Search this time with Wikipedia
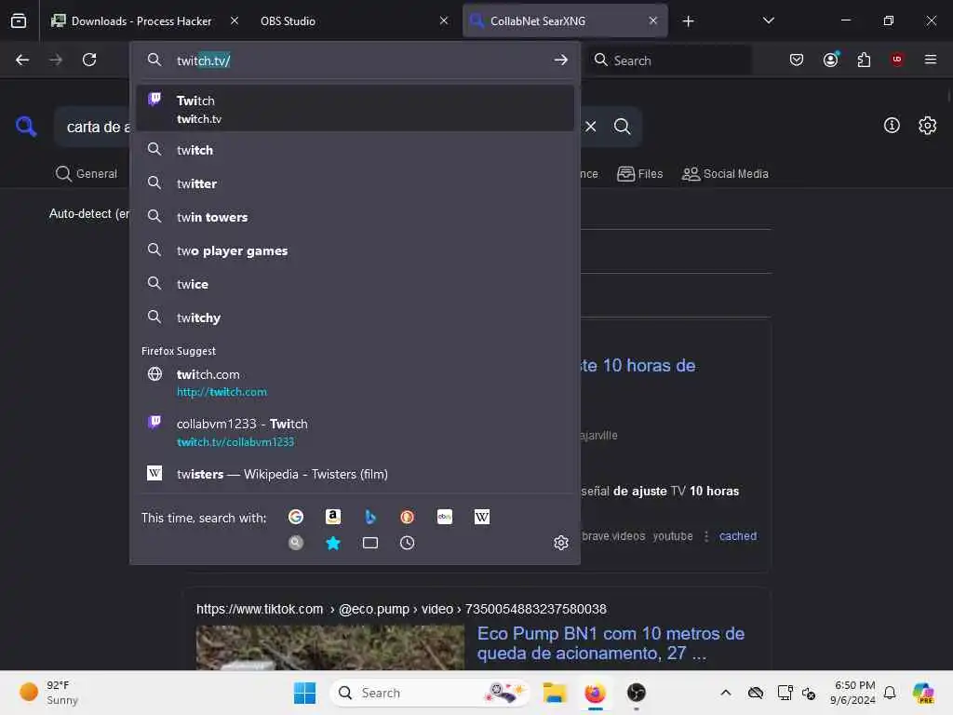 pos(482,517)
